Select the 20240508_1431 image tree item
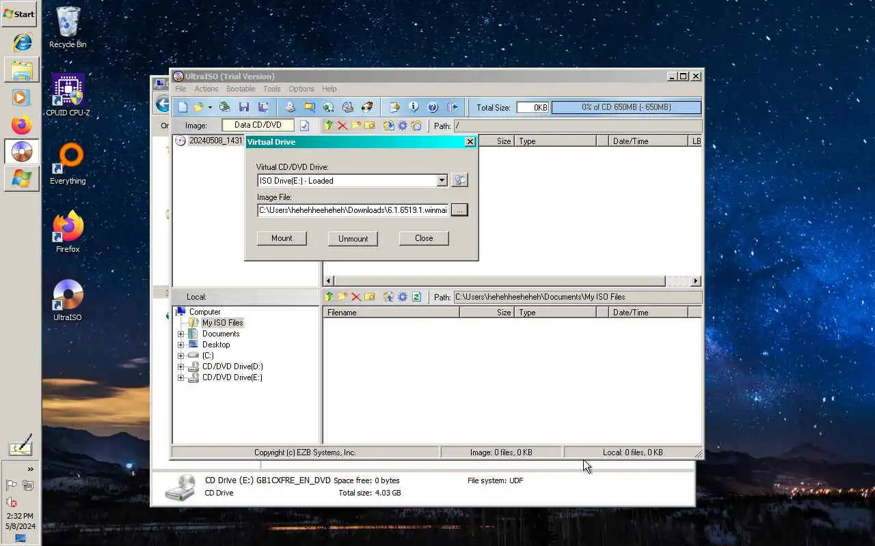This screenshot has width=875, height=546. 216,141
